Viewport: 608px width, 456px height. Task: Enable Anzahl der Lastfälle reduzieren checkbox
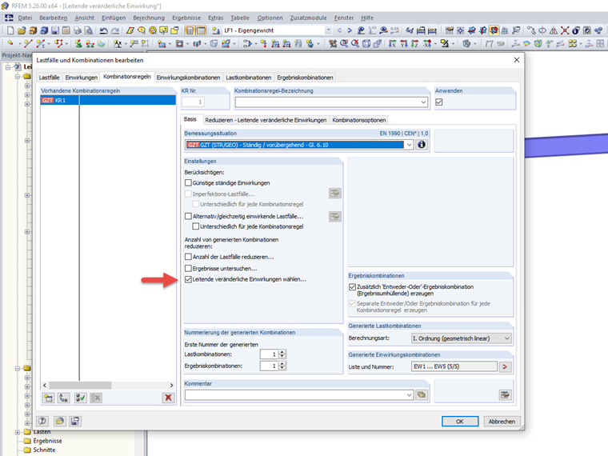coord(188,257)
